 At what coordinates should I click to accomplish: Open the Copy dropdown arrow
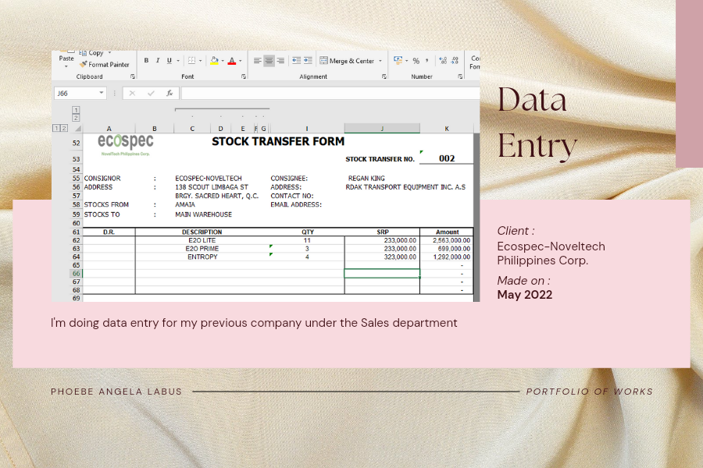click(x=109, y=53)
